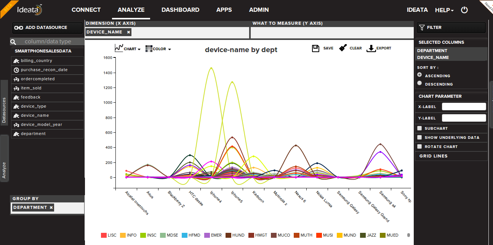Select Ascending sort order
493x245 pixels.
click(419, 75)
